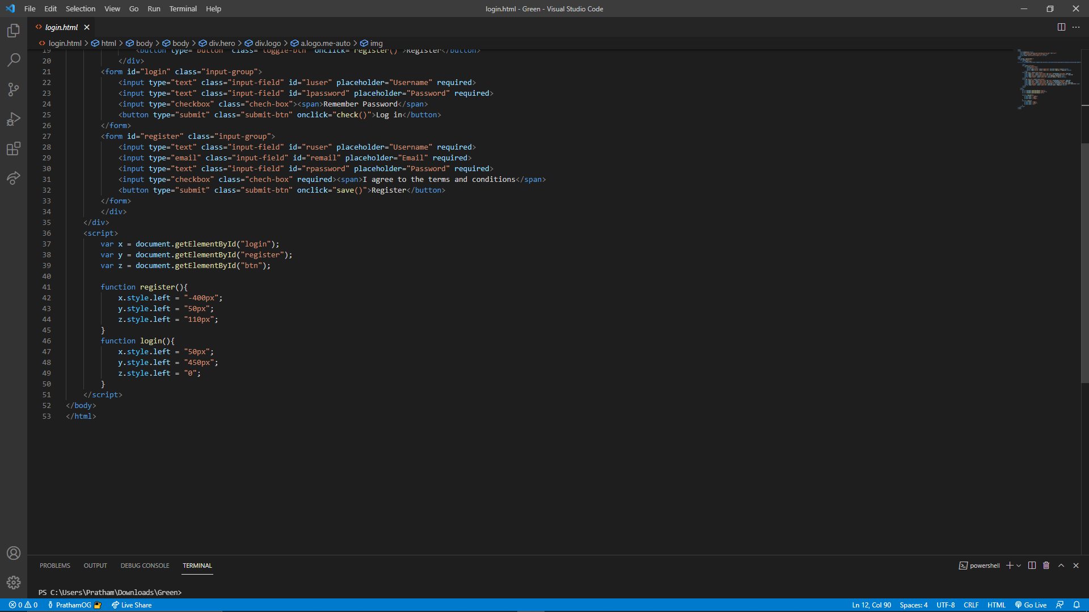Viewport: 1089px width, 612px height.
Task: Click the Live Share activity bar icon
Action: click(x=14, y=178)
